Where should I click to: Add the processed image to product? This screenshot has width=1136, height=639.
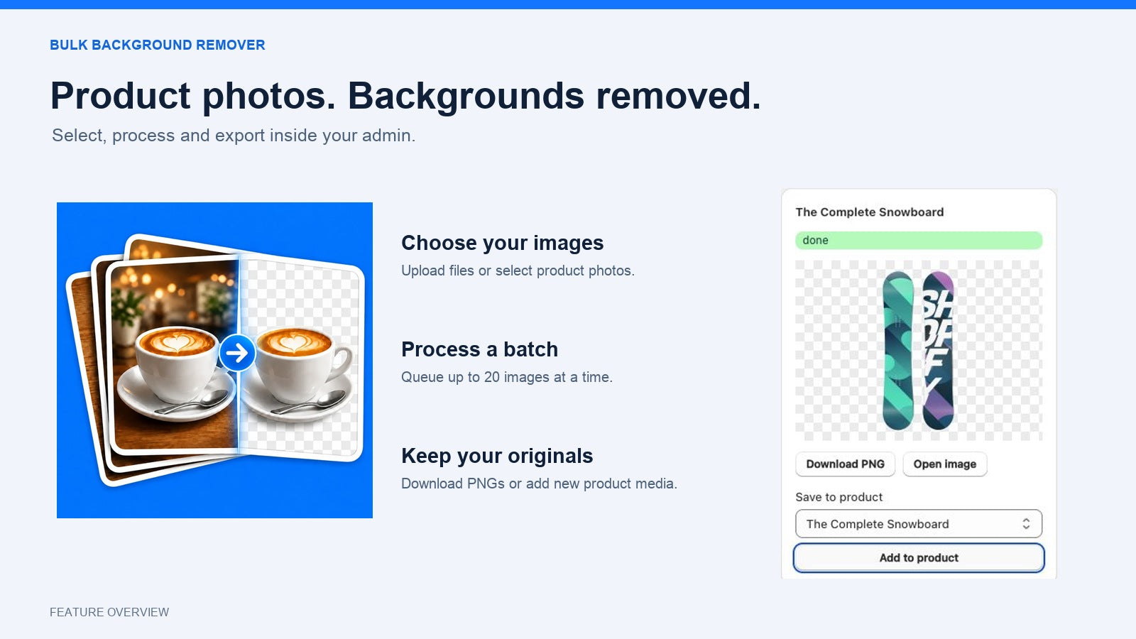(x=919, y=557)
